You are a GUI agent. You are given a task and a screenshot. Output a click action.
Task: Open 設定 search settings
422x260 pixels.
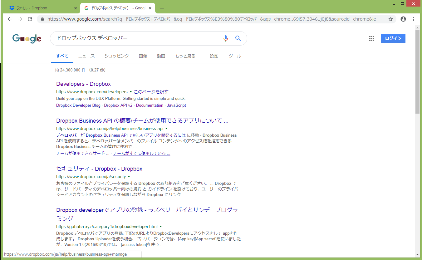pos(214,56)
